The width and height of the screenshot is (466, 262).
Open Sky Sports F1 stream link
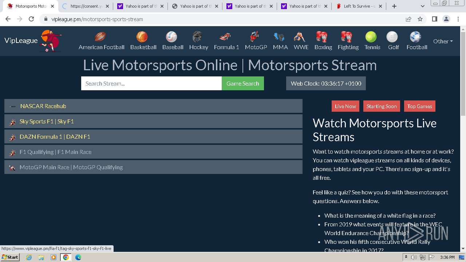(x=153, y=121)
